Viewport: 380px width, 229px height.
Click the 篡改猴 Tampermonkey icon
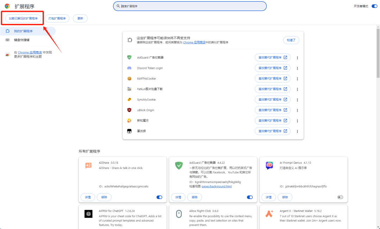129,131
